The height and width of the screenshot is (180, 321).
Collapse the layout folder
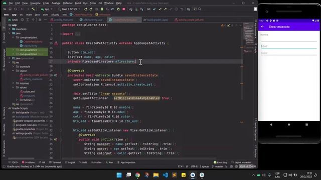point(14,70)
